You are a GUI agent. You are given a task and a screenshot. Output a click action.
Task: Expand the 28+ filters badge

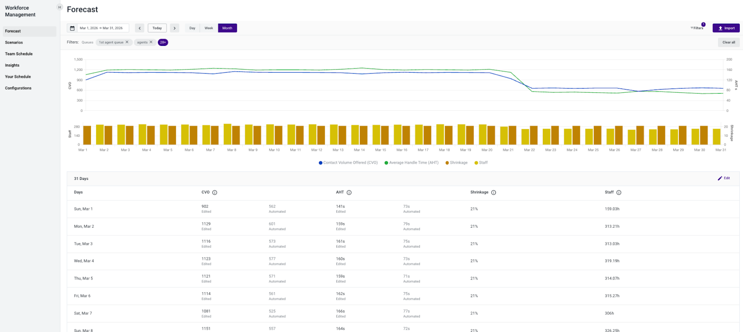[x=163, y=42]
